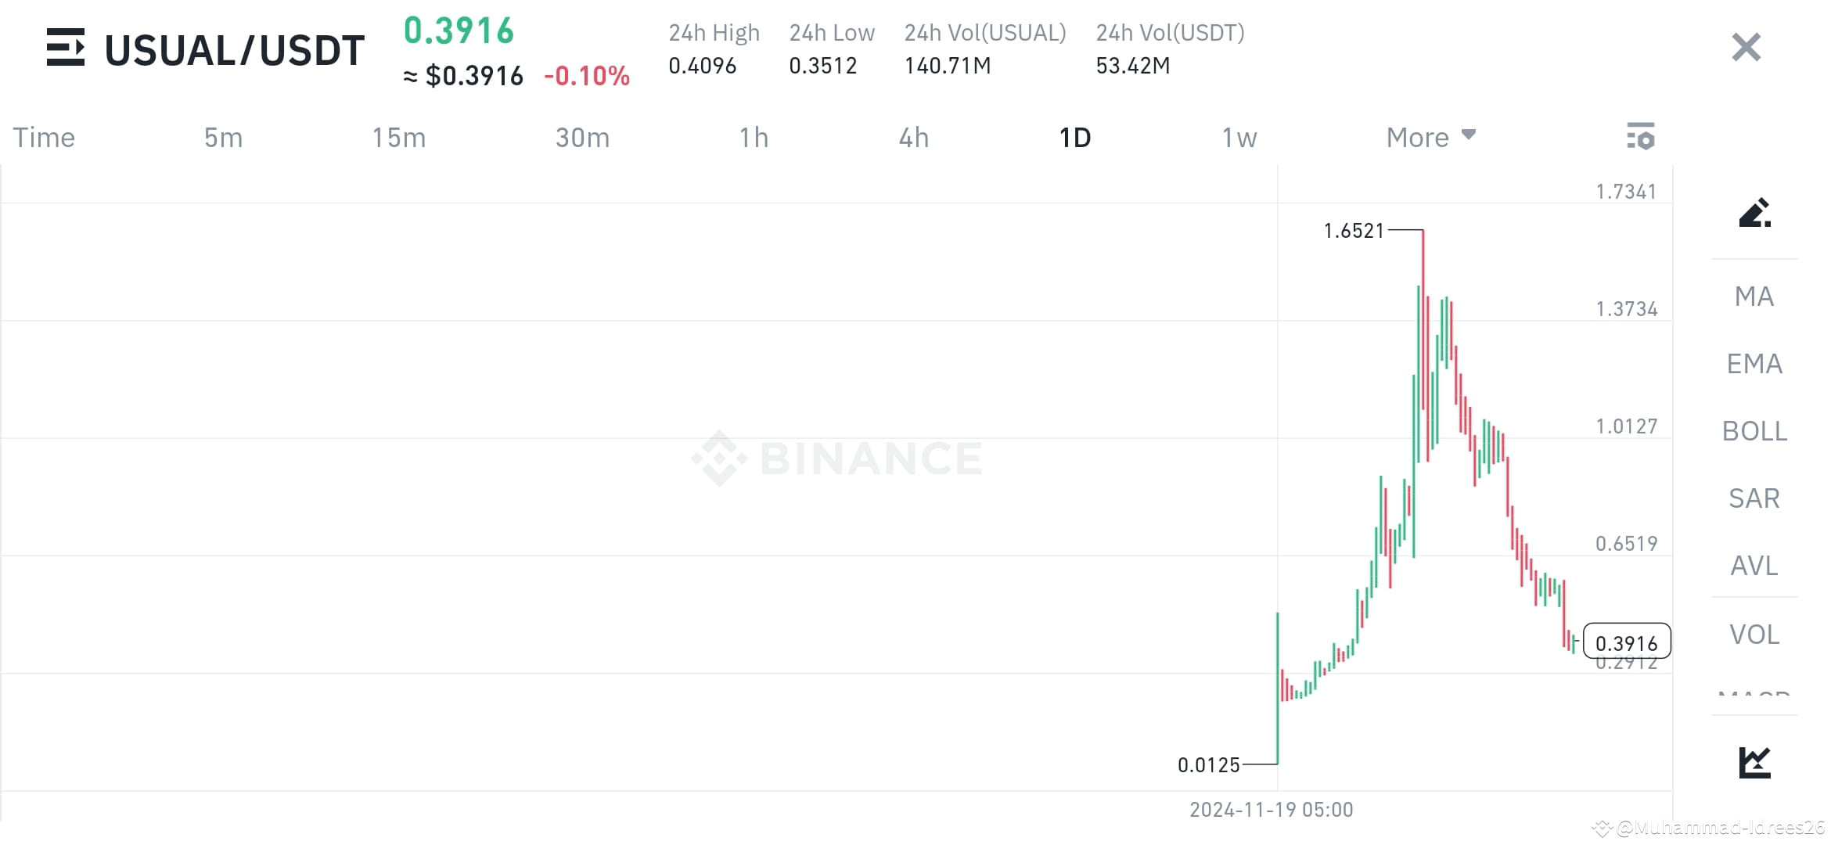Show the VOL indicator
Viewport: 1831px width, 845px height.
(x=1754, y=634)
